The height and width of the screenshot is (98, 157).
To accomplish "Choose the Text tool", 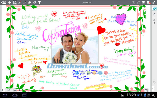I will point(40,2).
